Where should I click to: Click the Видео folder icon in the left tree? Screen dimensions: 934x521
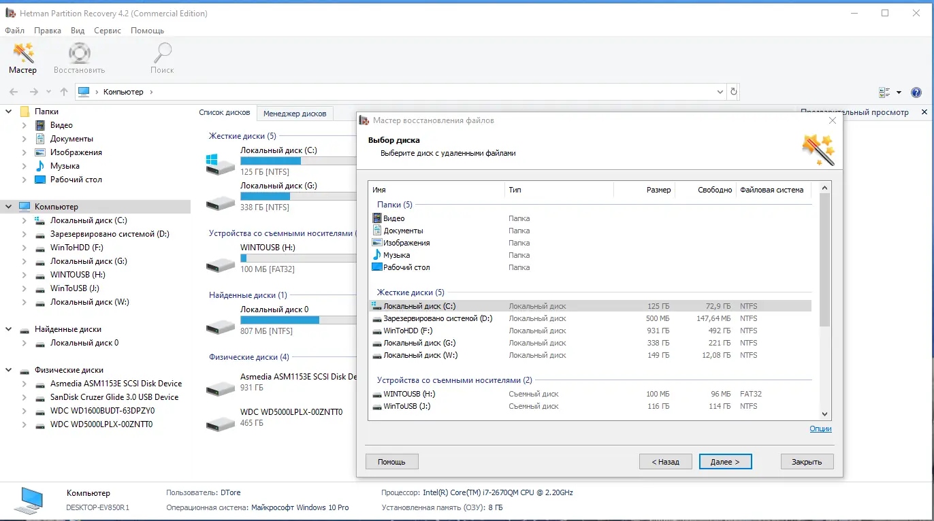point(40,125)
